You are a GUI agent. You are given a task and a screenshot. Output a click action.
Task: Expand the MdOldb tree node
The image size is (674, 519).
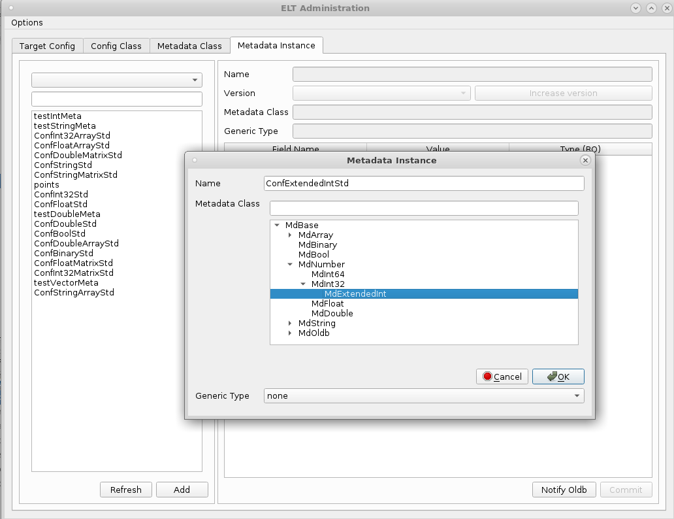[x=290, y=333]
